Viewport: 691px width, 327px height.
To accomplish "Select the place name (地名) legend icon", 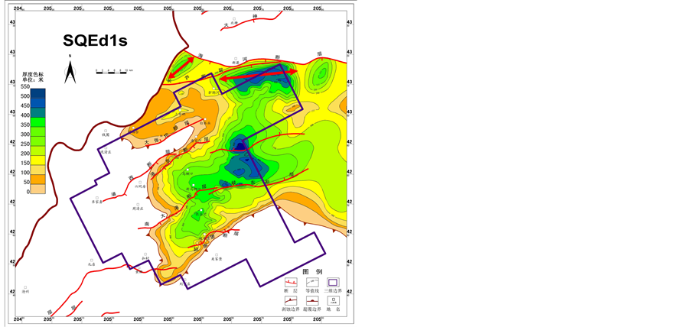I will point(334,299).
